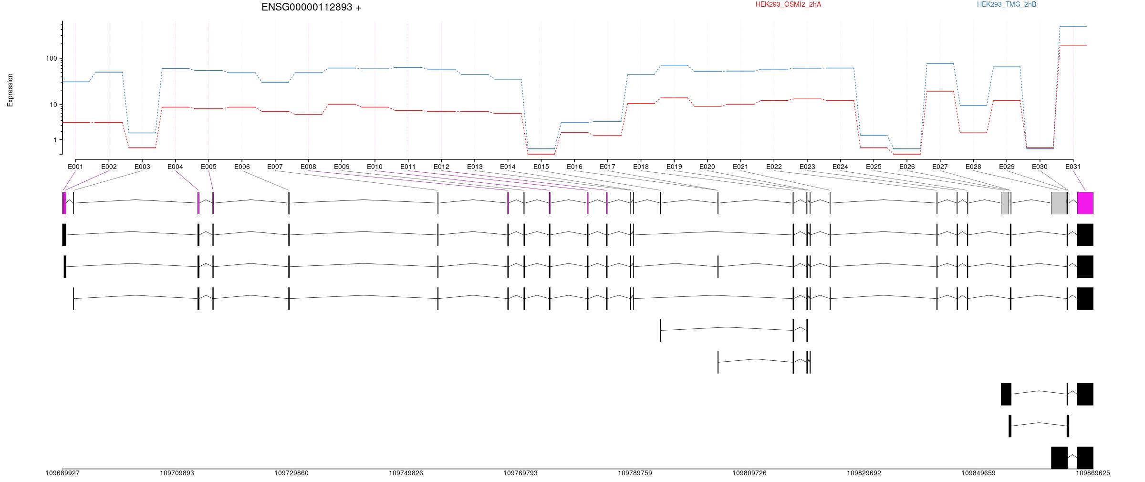Select the HEK293_OSMI2_2hA legend label
The width and height of the screenshot is (1145, 482).
(788, 4)
